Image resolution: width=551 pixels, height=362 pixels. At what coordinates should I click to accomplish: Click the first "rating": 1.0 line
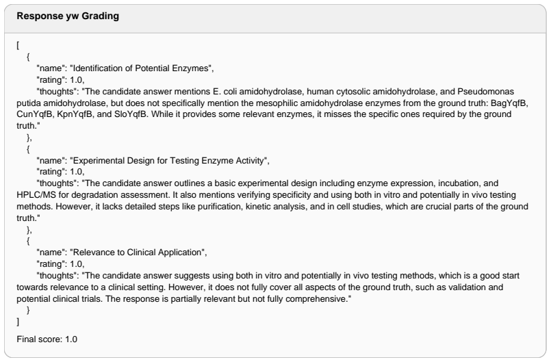60,80
